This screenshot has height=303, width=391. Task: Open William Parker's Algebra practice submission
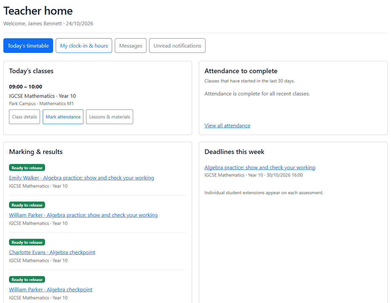[x=83, y=215]
